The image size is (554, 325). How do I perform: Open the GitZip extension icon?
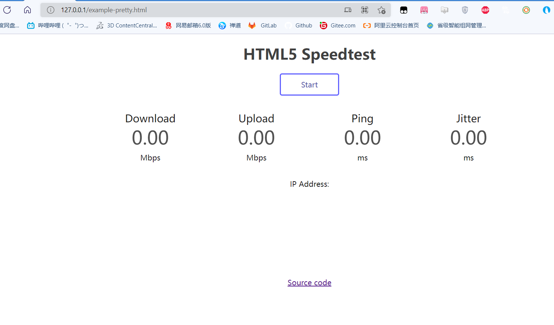coord(506,10)
